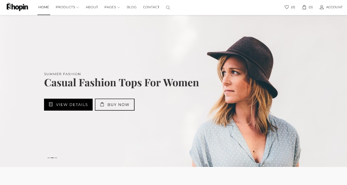The height and width of the screenshot is (185, 347).
Task: Click the wishlist item count beside the heart
Action: click(x=293, y=7)
